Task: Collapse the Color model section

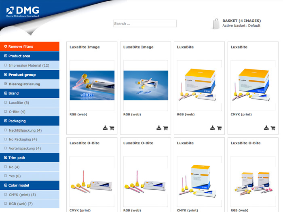Action: (6, 185)
